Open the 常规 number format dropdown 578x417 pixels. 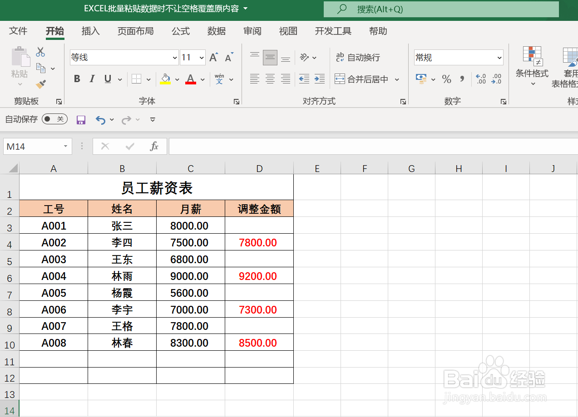coord(499,57)
